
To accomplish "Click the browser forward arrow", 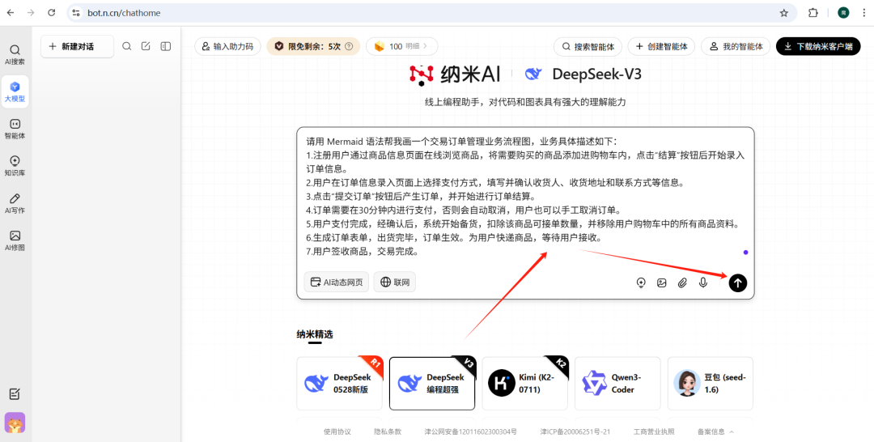I will (x=31, y=13).
